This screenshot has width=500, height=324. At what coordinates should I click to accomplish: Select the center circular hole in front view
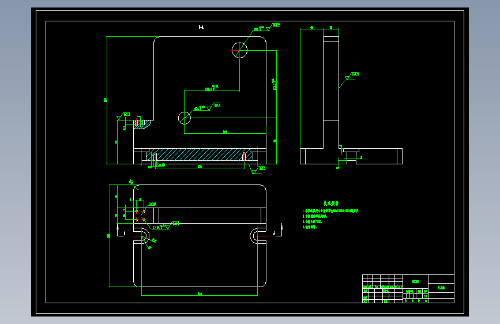184,118
